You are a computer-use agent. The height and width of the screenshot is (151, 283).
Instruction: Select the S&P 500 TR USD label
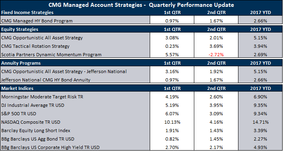point(18,114)
